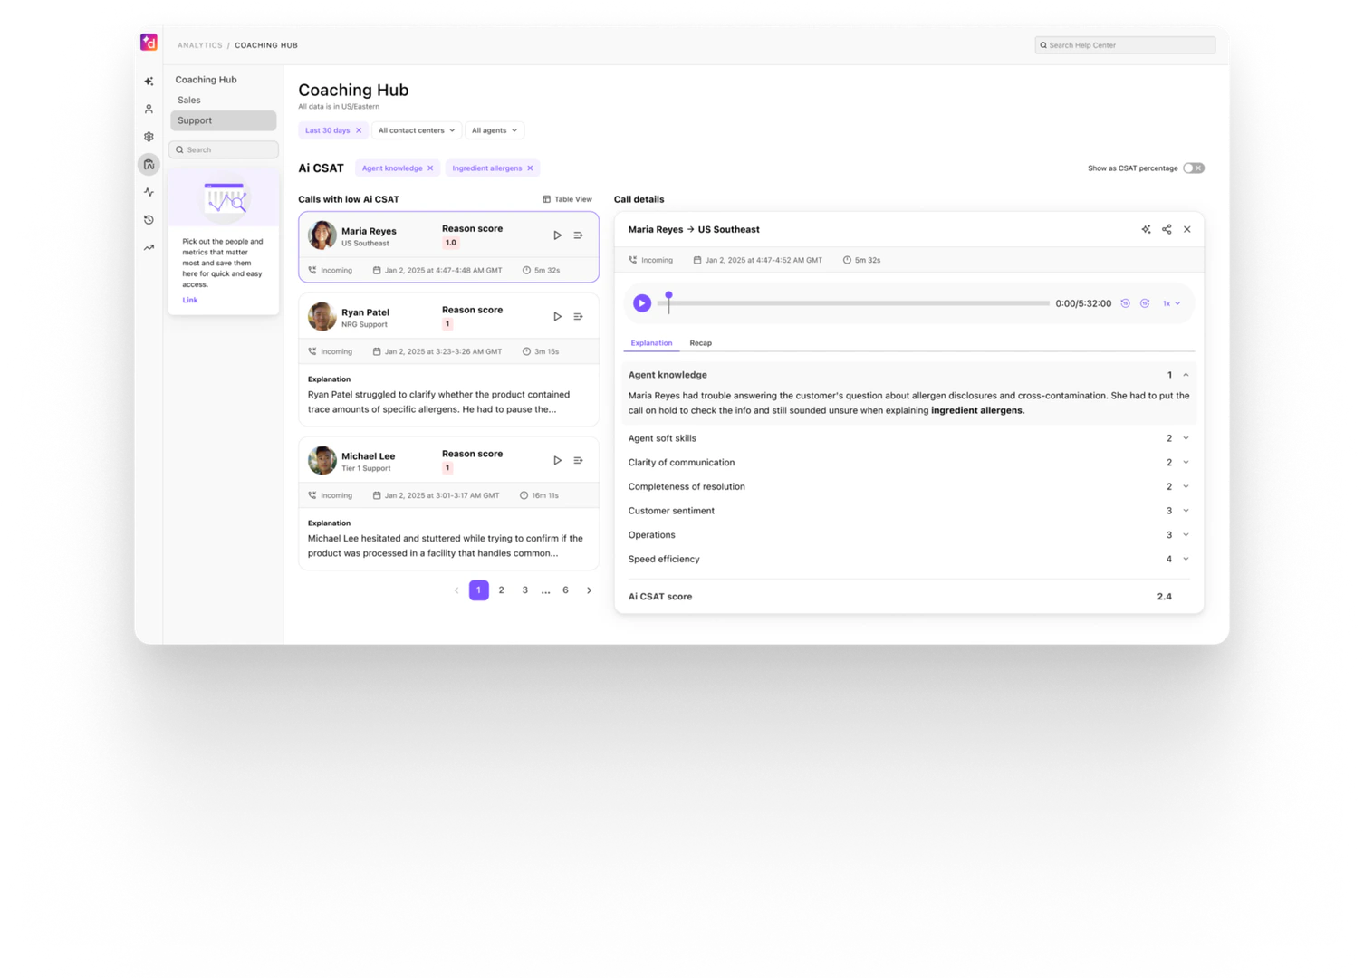1364x978 pixels.
Task: Toggle Show as CSAT percentage switch
Action: [1194, 168]
